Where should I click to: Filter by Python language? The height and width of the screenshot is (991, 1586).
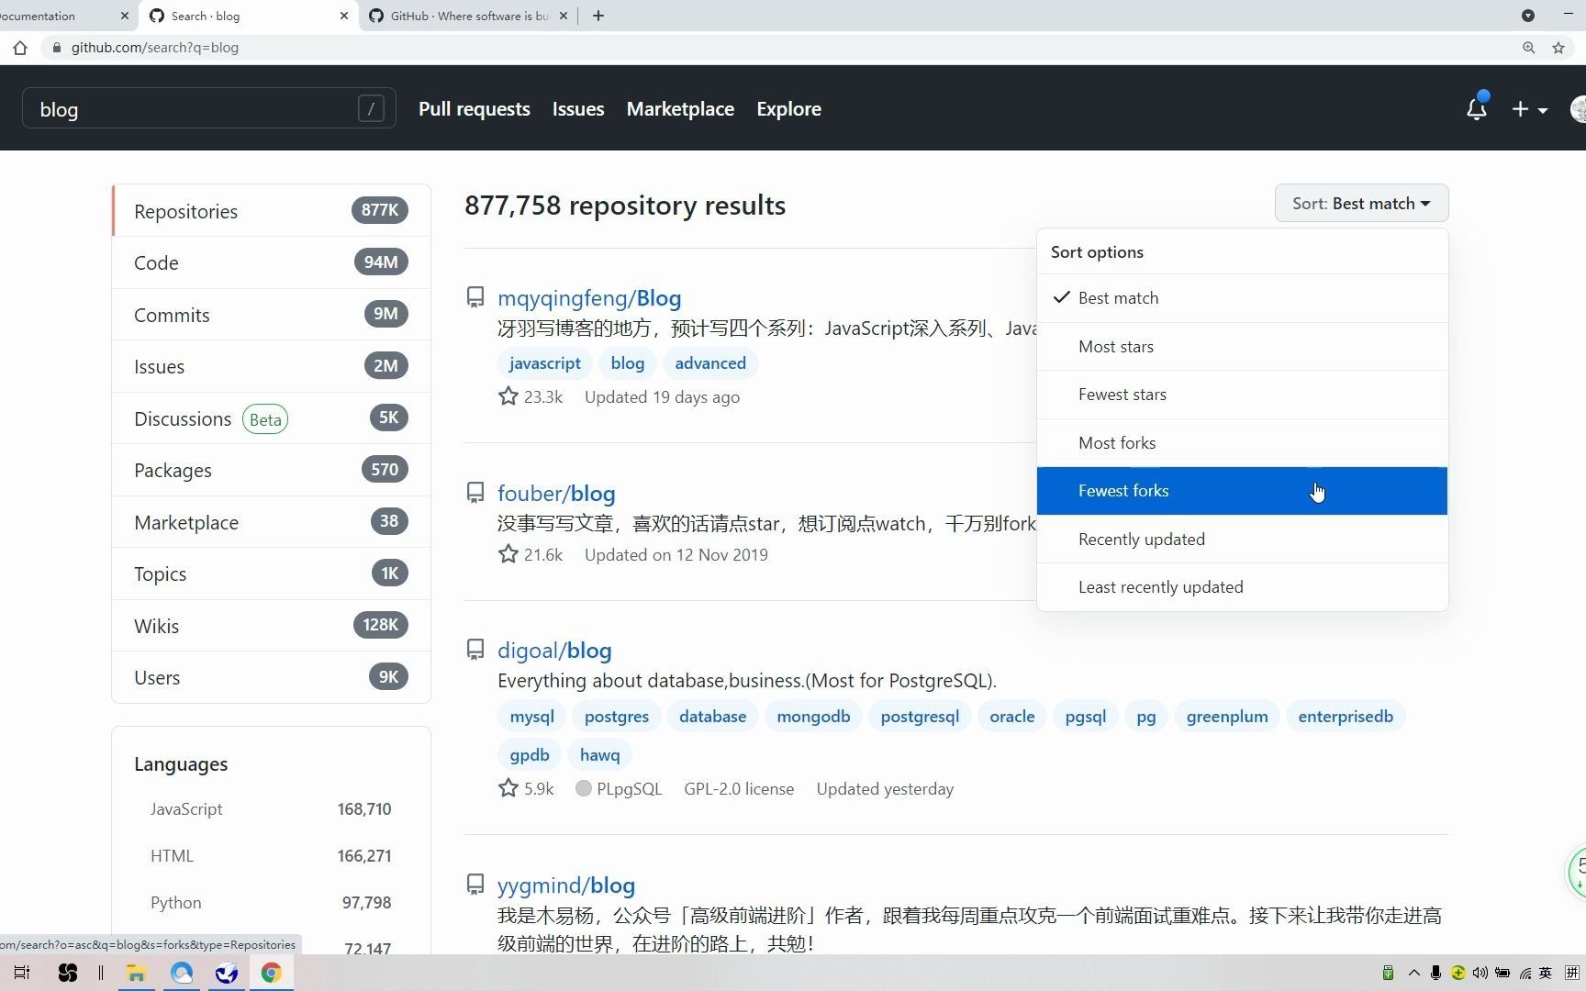(x=271, y=902)
